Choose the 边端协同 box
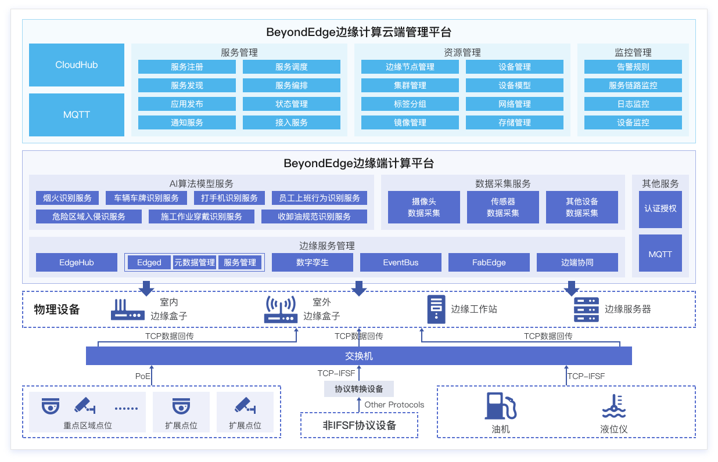The image size is (718, 462). pos(577,262)
